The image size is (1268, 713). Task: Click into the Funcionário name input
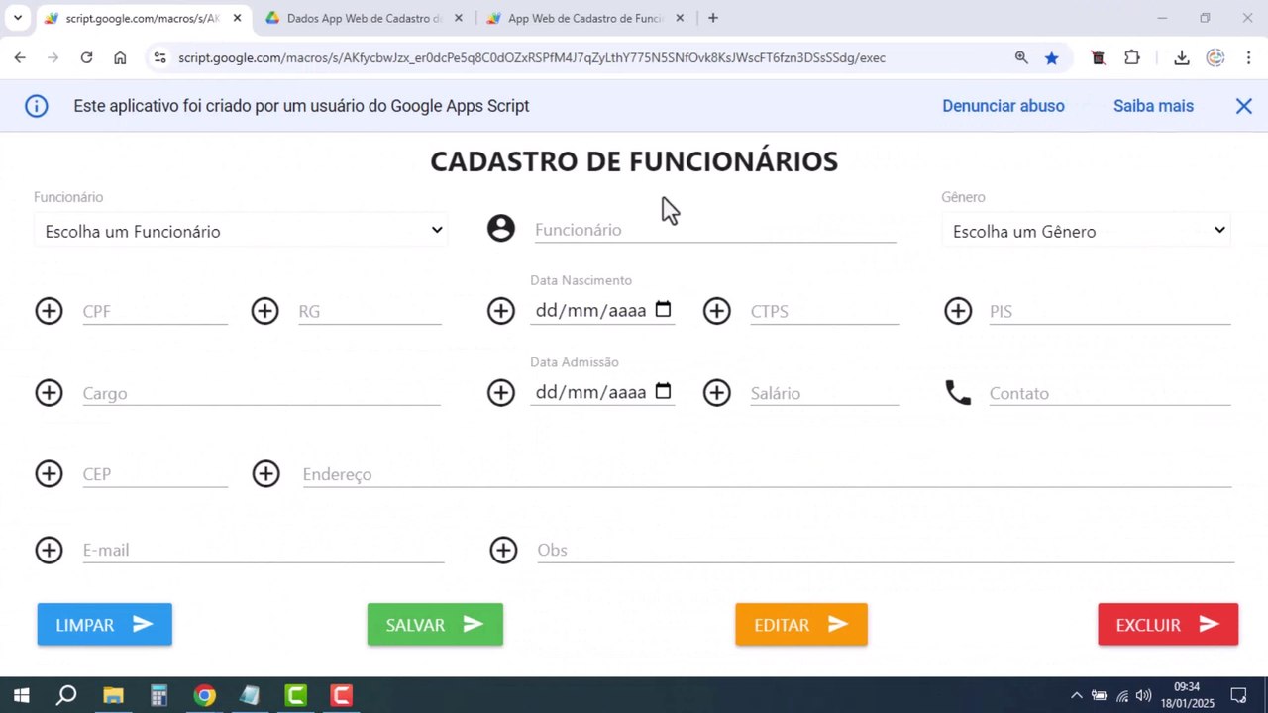click(x=715, y=230)
